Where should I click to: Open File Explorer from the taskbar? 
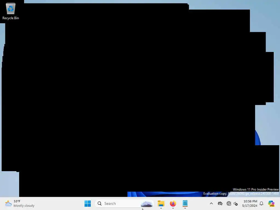point(161,203)
